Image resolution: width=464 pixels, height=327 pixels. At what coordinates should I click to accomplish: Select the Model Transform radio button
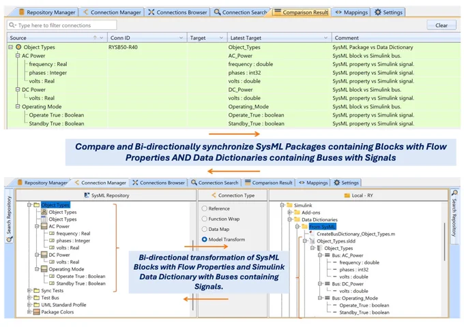[x=204, y=239]
